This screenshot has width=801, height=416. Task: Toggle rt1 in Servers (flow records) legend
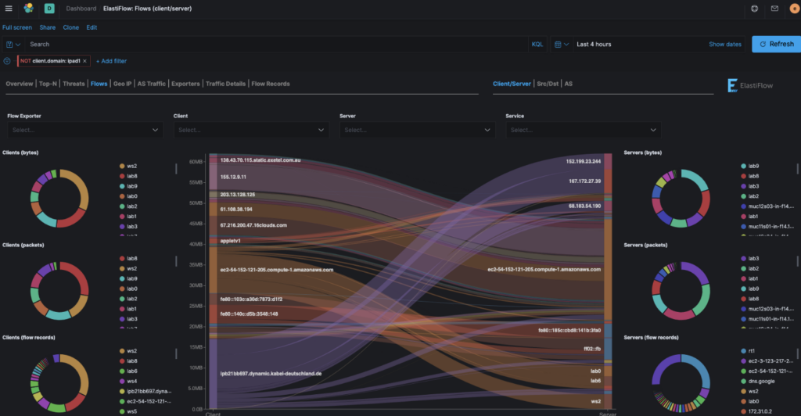748,350
